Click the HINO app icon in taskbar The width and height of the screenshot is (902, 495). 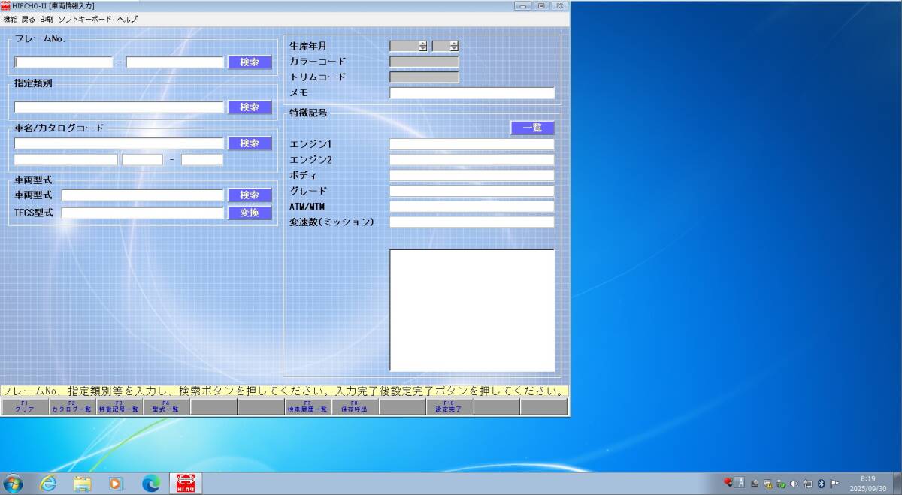[185, 483]
